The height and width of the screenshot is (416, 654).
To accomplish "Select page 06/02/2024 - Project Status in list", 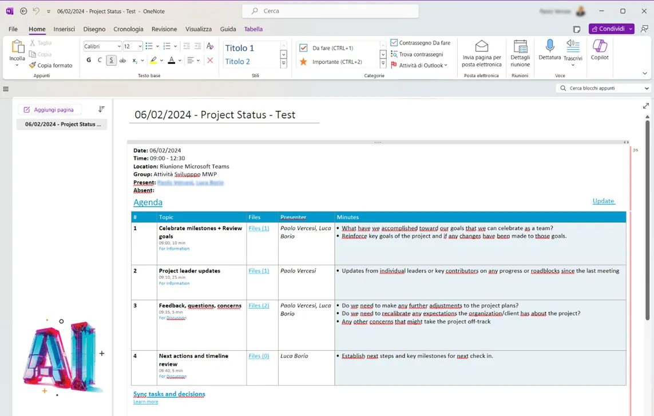I will (x=62, y=124).
